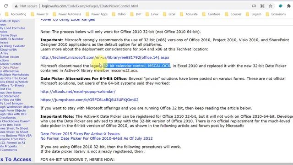Open the sidebar link ending in Alternative

pos(9,71)
